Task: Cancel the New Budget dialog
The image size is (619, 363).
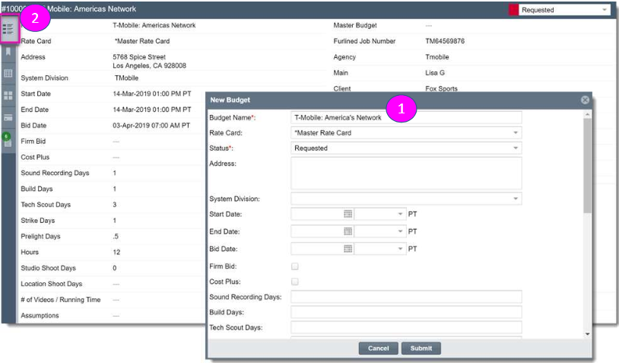Action: [x=378, y=349]
